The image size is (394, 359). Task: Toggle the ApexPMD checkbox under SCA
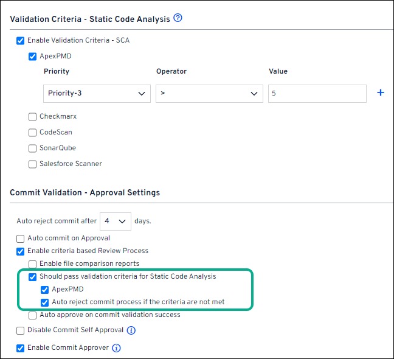[33, 57]
